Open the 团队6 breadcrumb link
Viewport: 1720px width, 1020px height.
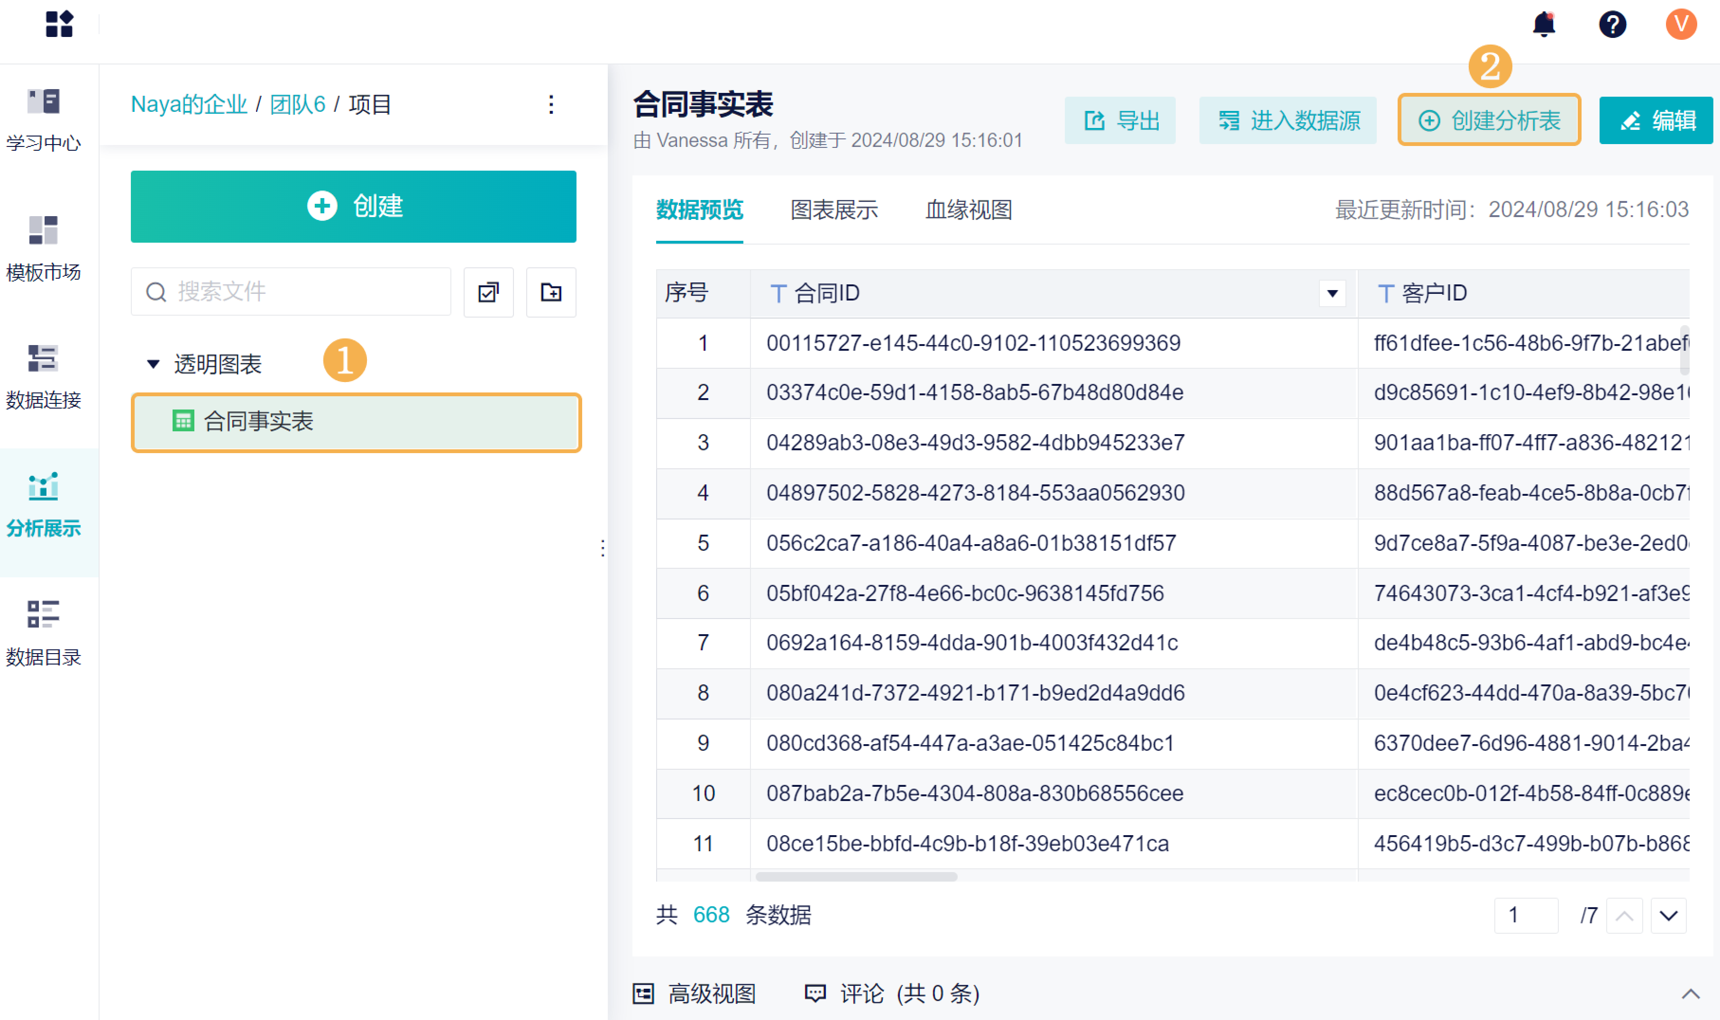(x=297, y=104)
